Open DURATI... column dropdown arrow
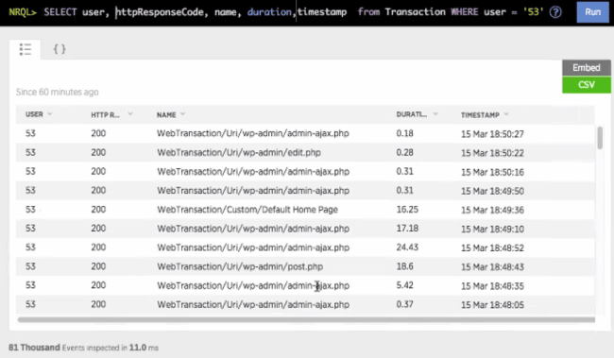The image size is (614, 358). (435, 114)
